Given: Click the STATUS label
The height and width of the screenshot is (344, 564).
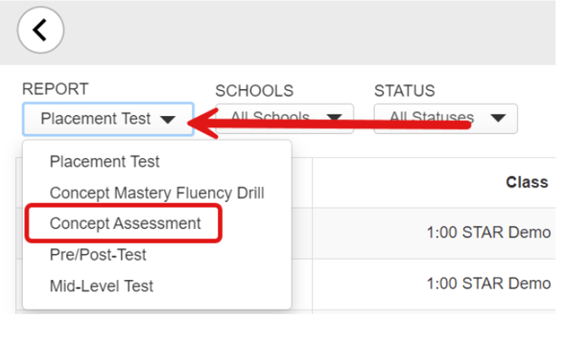Looking at the screenshot, I should click(x=404, y=91).
